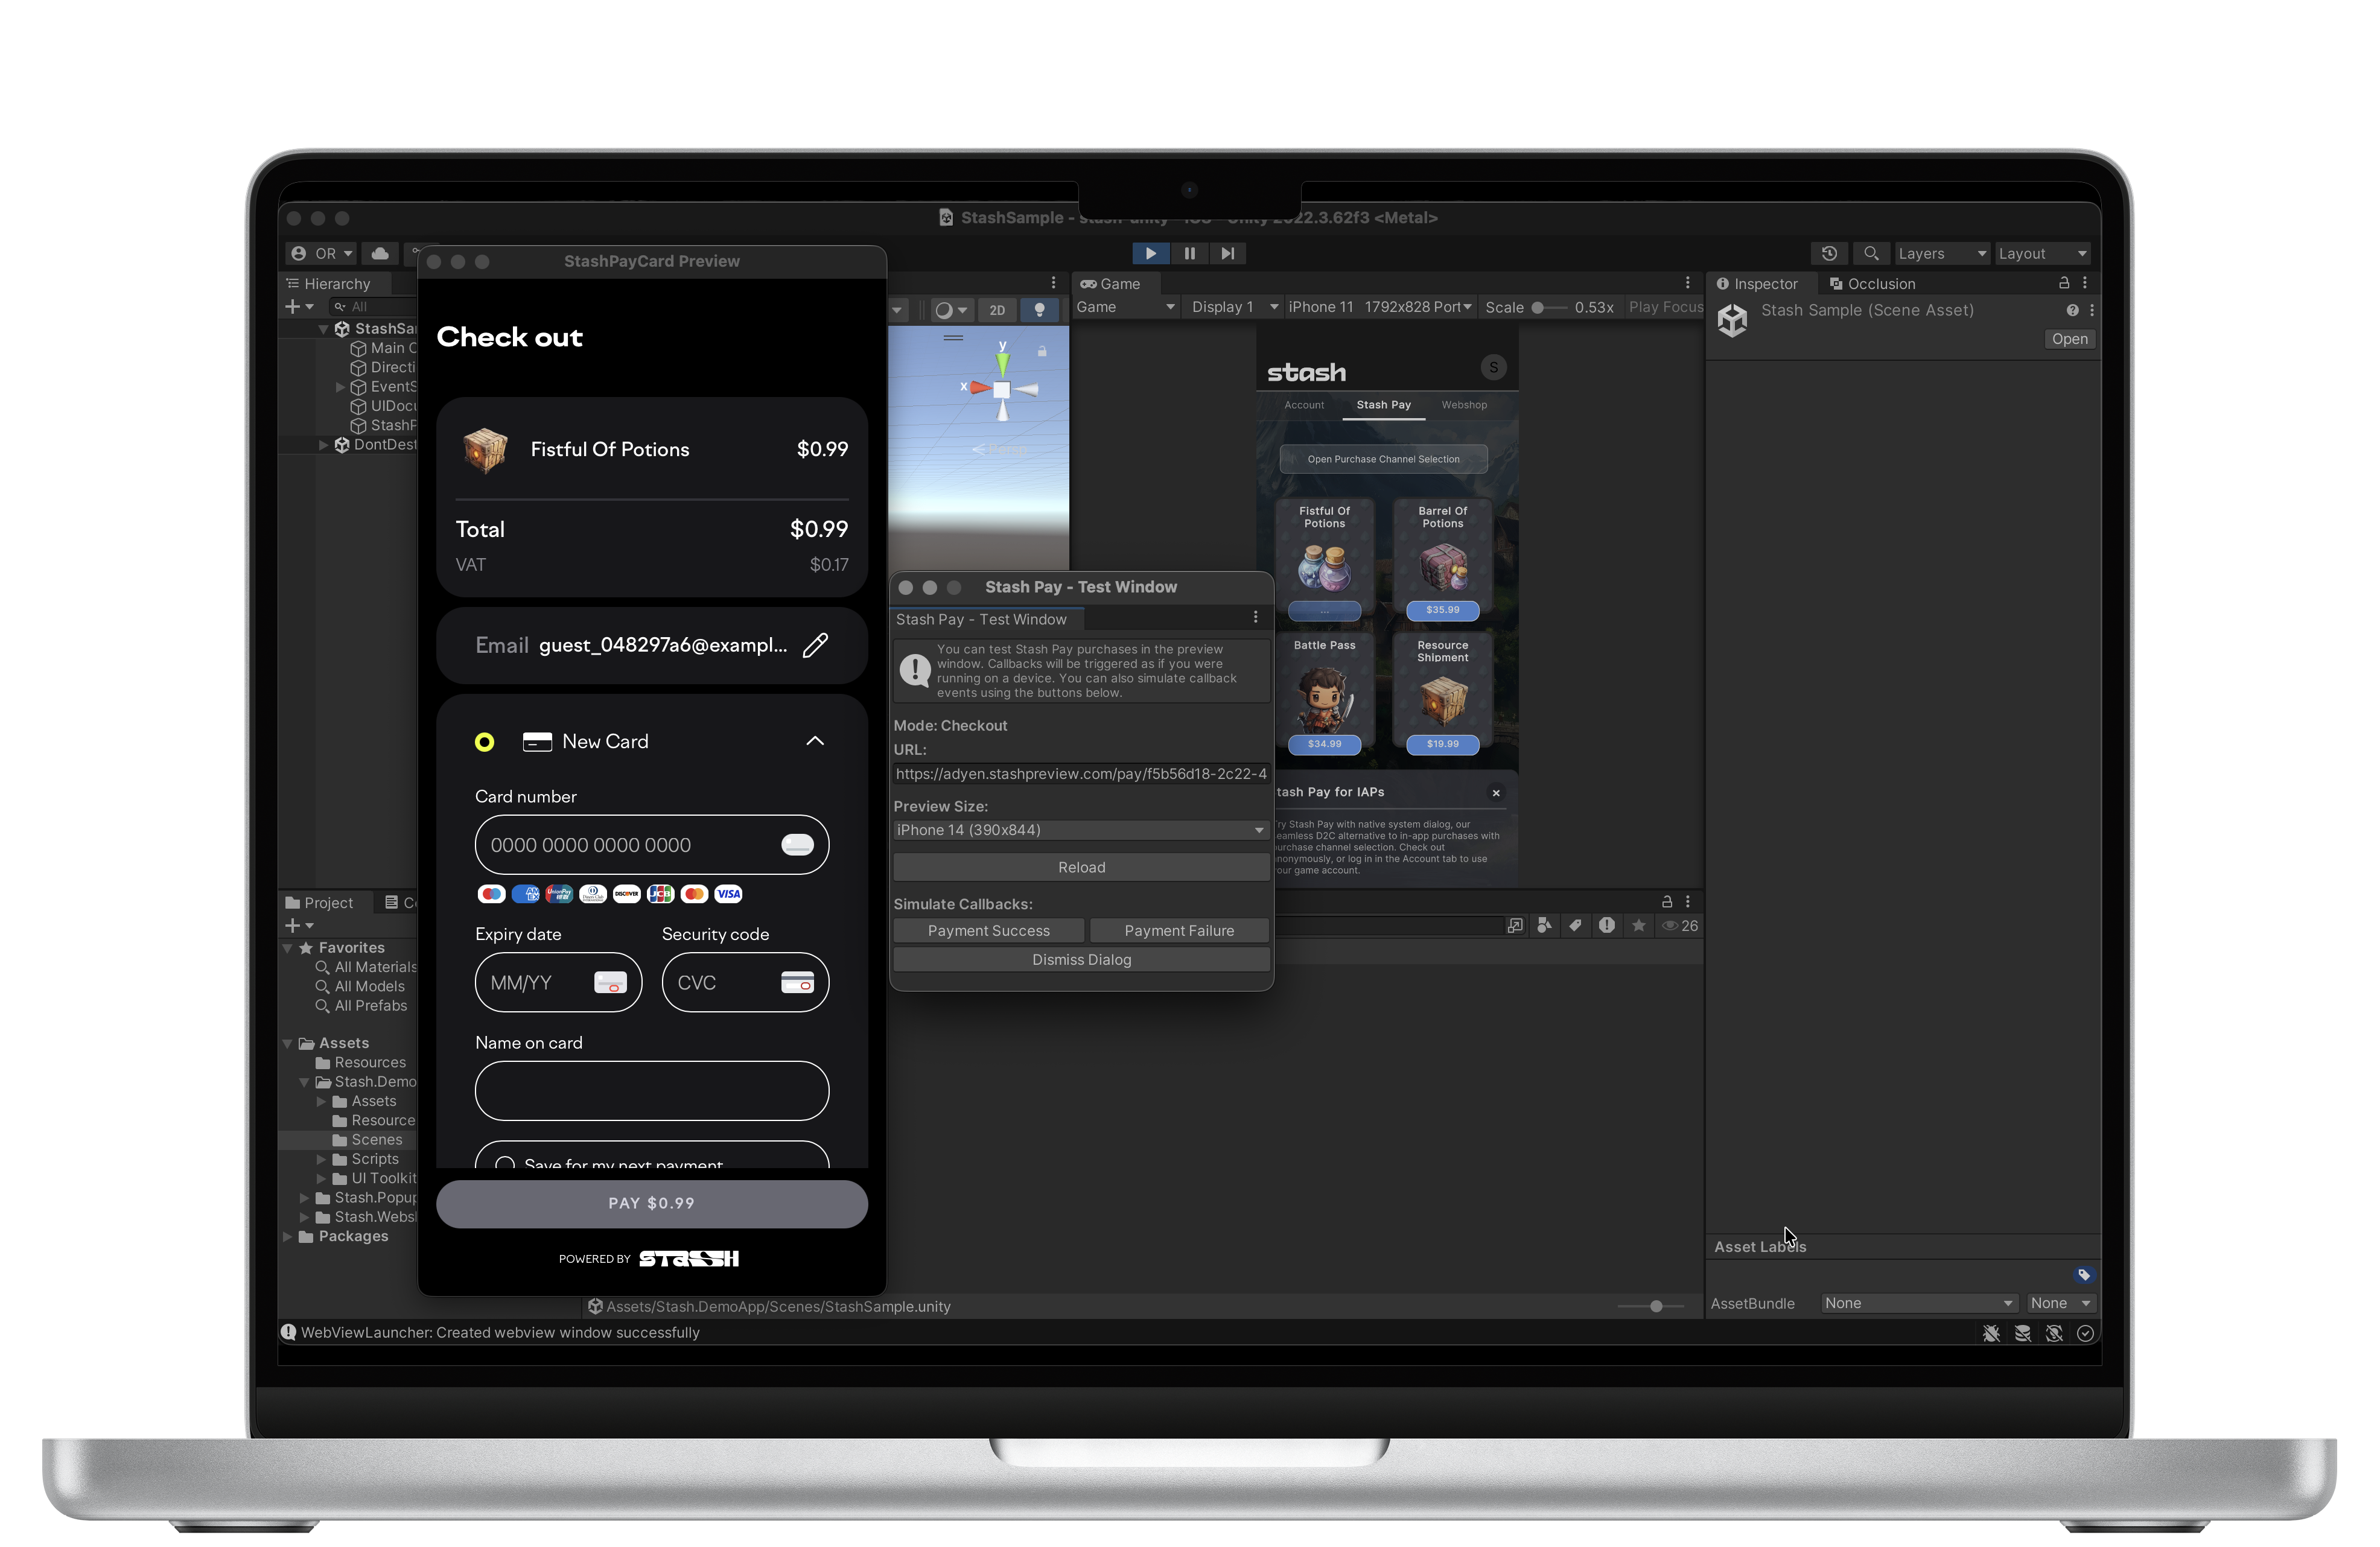This screenshot has width=2380, height=1547.
Task: Toggle the Inspector lock icon
Action: [2063, 284]
